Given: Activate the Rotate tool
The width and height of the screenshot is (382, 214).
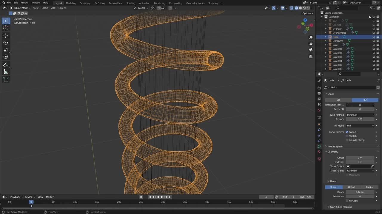Looking at the screenshot, I should click(x=6, y=43).
